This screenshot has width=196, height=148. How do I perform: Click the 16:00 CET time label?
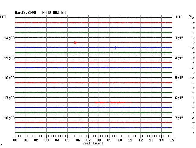click(x=9, y=78)
